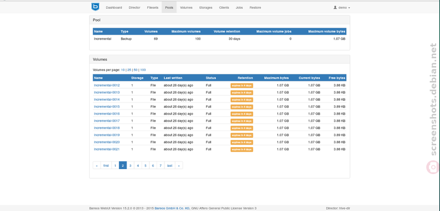Viewport: 440px width, 211px height.
Task: Open volume Incremental-0017 link
Action: click(107, 121)
